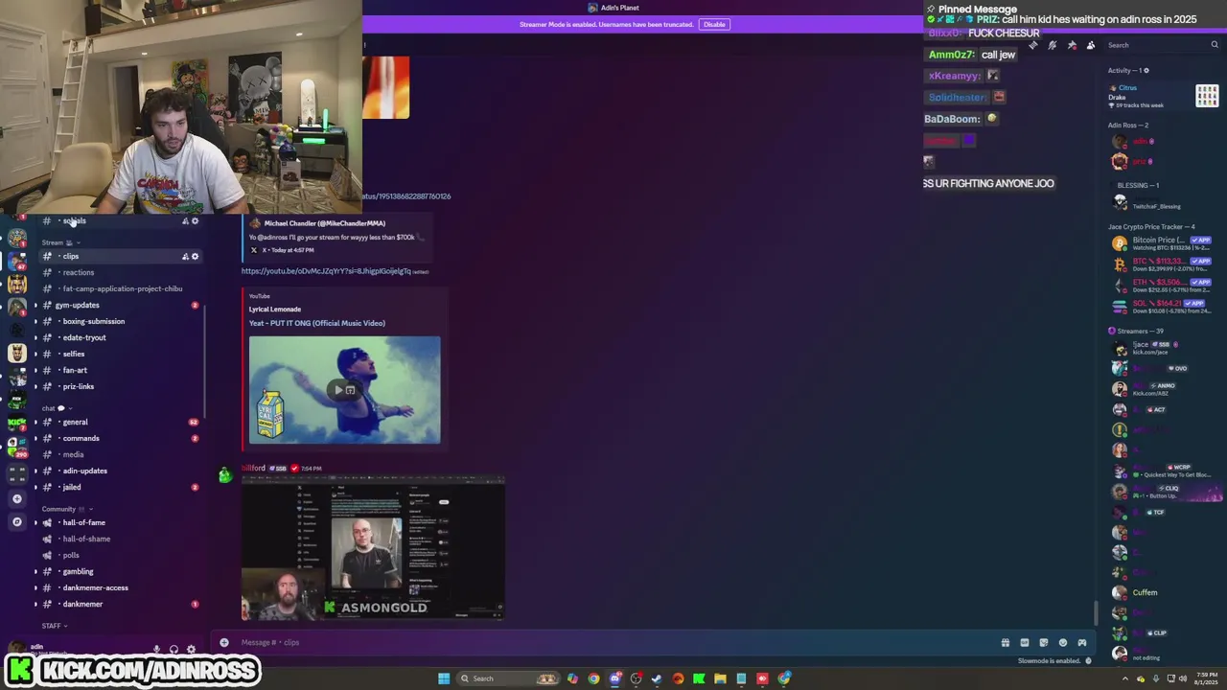Disable Streamer Mode via Disable button
This screenshot has height=690, width=1227.
point(714,24)
